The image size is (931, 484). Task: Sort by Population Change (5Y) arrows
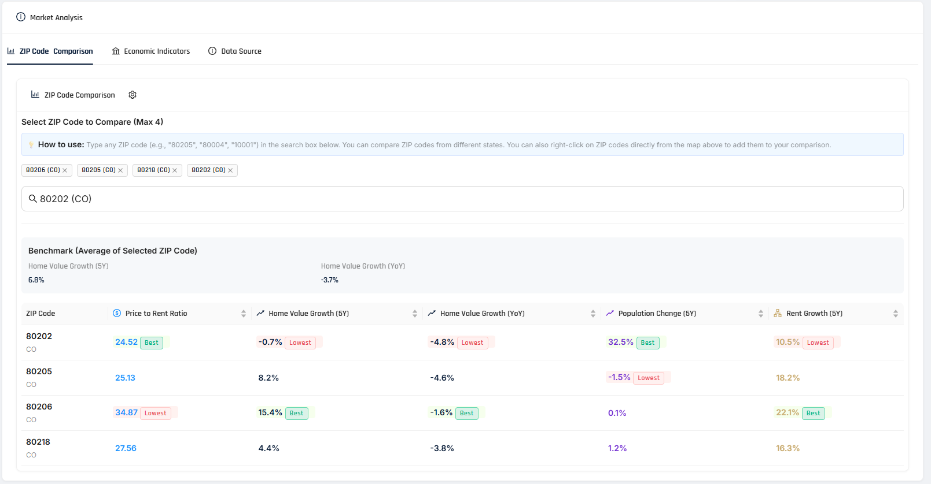click(761, 314)
